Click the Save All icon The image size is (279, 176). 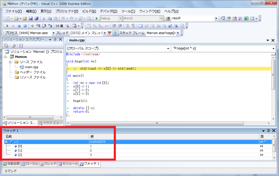click(x=37, y=19)
